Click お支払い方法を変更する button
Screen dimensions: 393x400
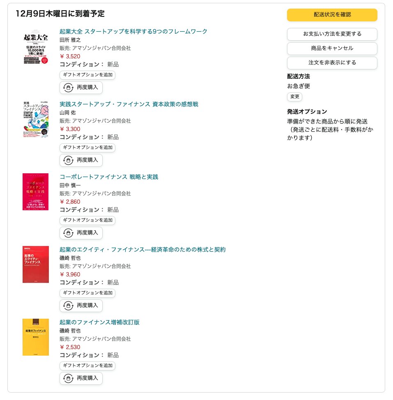pos(332,34)
